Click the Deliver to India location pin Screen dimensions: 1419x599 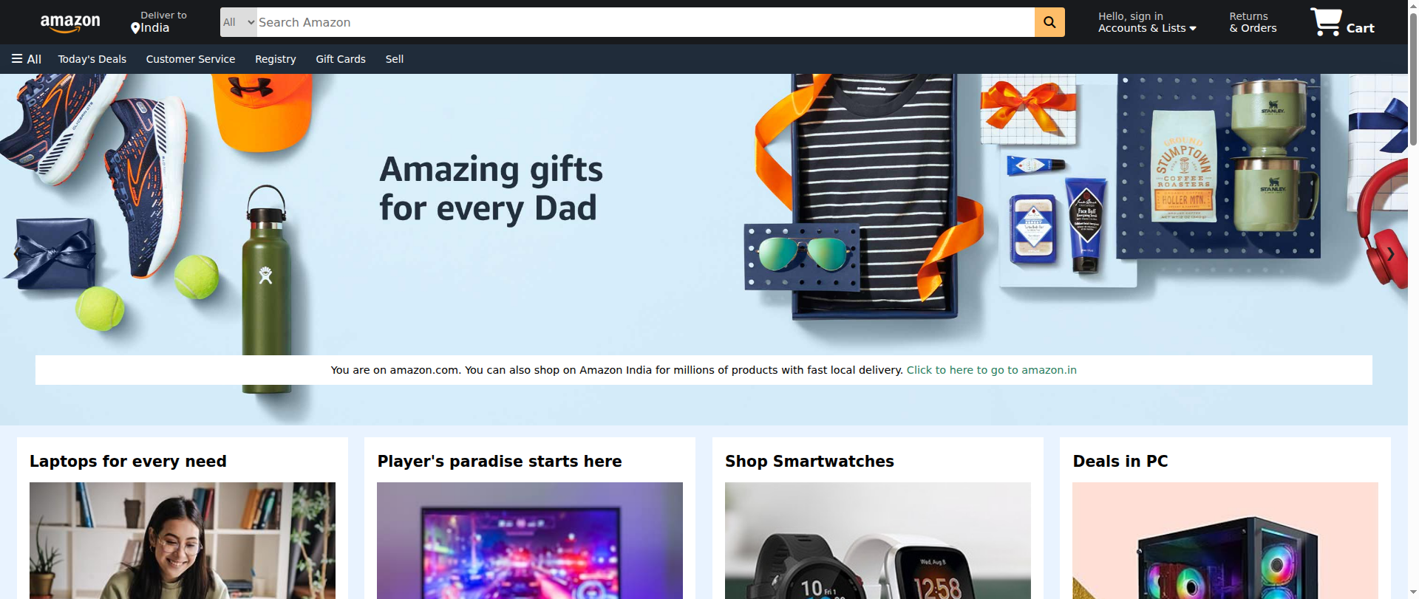coord(135,28)
